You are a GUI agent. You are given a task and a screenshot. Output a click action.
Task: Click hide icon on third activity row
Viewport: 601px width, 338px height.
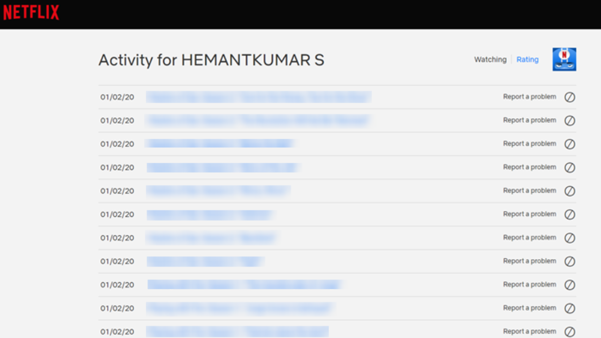[569, 144]
